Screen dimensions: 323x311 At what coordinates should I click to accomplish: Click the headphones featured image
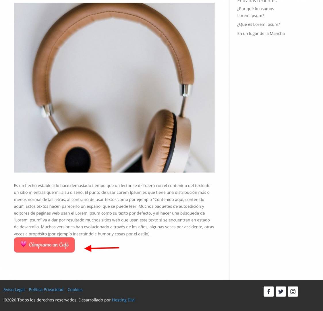point(114,88)
